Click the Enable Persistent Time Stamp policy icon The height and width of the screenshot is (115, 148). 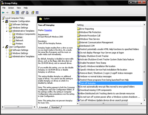[78, 63]
